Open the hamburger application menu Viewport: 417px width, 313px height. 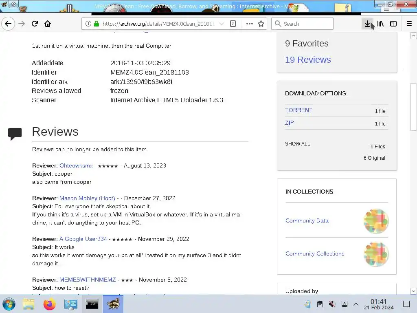point(409,24)
